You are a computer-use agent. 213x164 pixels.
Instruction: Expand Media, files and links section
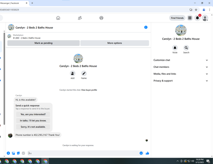pyautogui.click(x=181, y=74)
